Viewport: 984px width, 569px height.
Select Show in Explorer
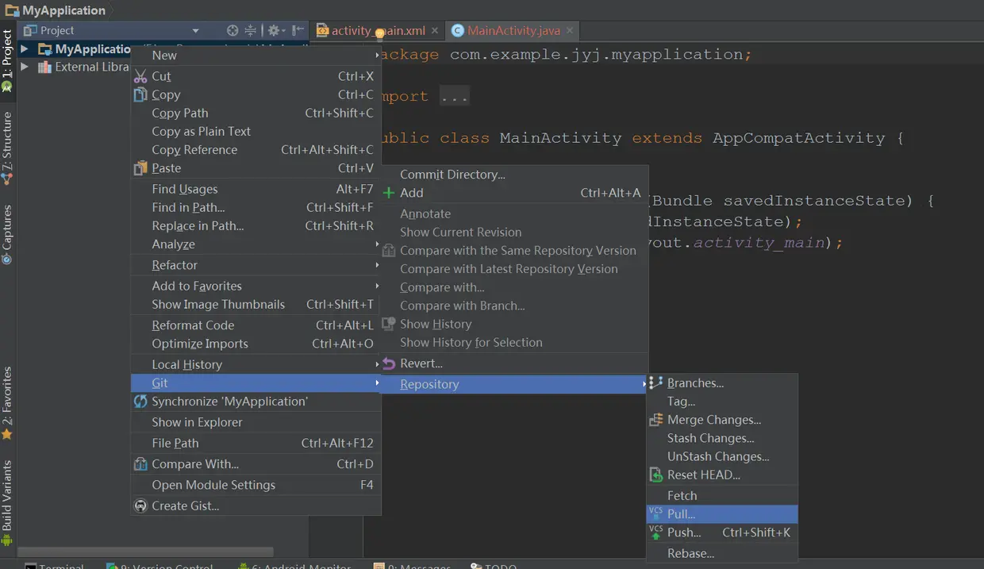[x=256, y=422]
